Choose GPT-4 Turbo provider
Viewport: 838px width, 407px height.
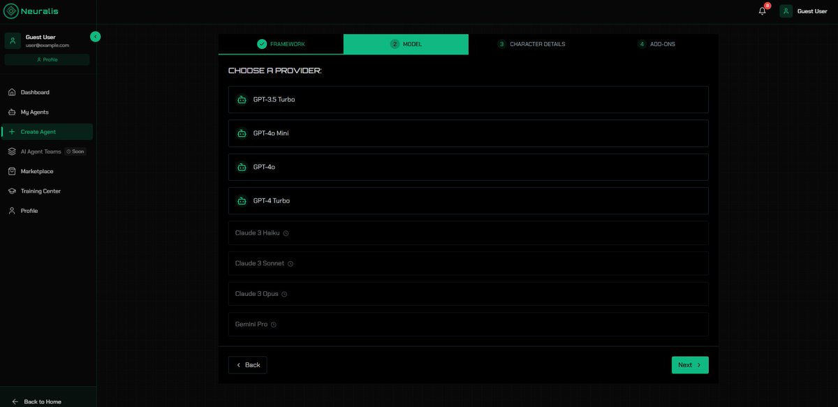pos(469,200)
